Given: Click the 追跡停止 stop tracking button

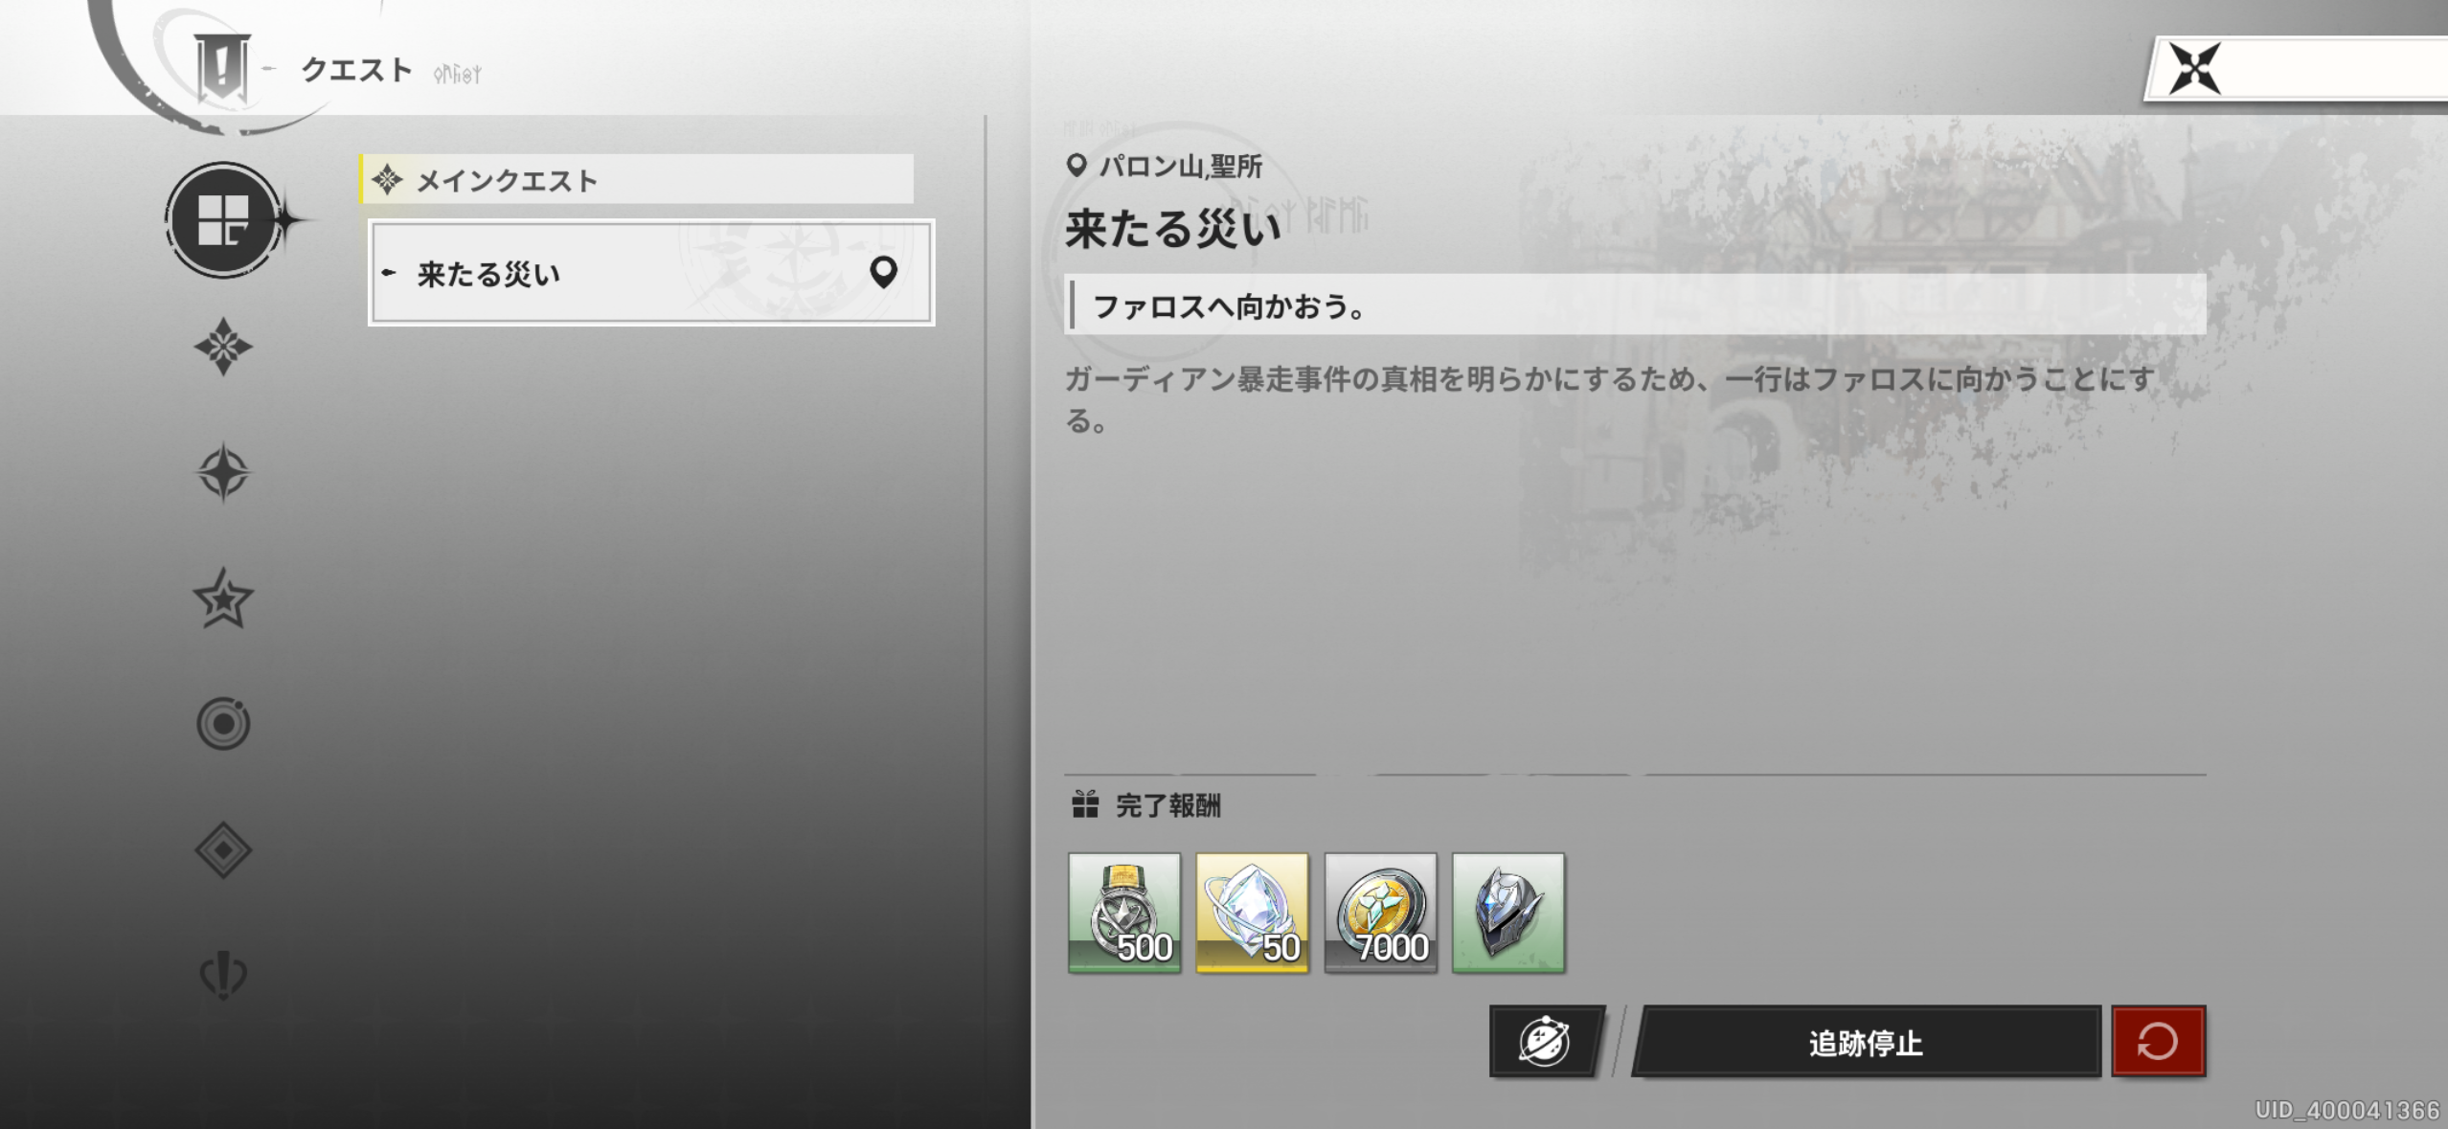Looking at the screenshot, I should (1865, 1042).
